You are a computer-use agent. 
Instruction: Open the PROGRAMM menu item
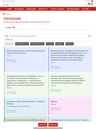[19, 9]
